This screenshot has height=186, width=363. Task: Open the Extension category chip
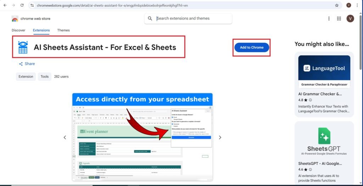[26, 77]
